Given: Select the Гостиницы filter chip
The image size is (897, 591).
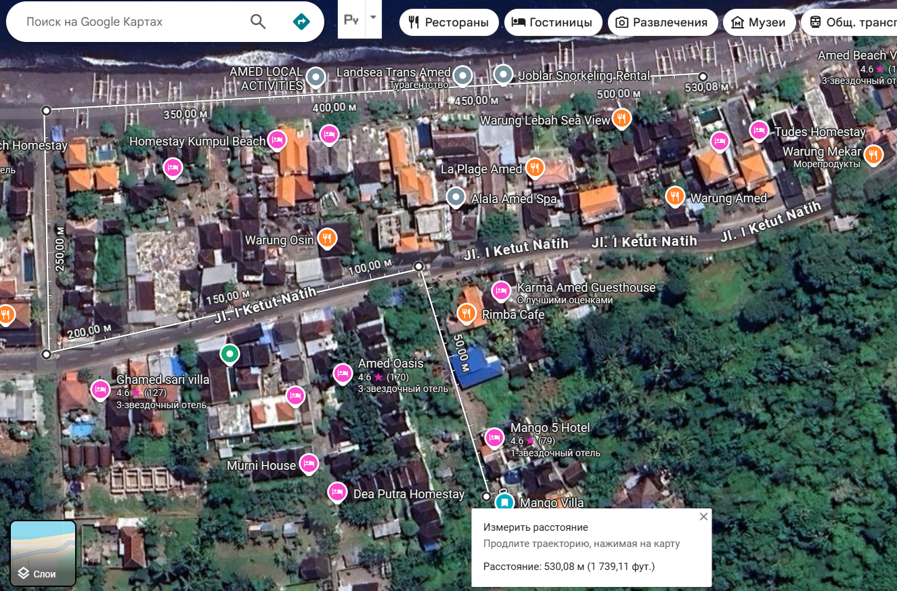Looking at the screenshot, I should point(552,22).
